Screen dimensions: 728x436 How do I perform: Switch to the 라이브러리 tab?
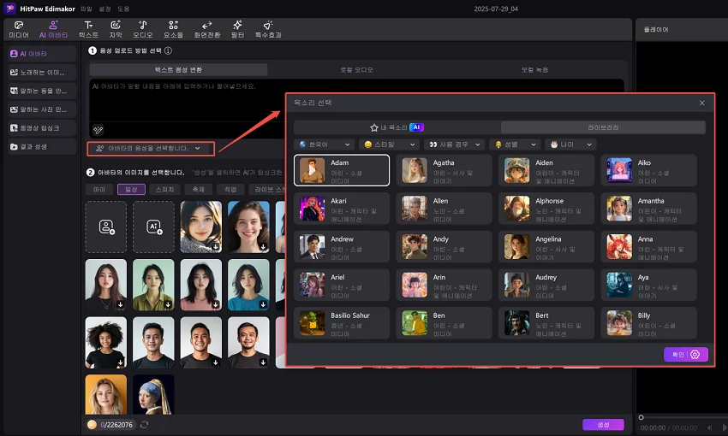(604, 127)
